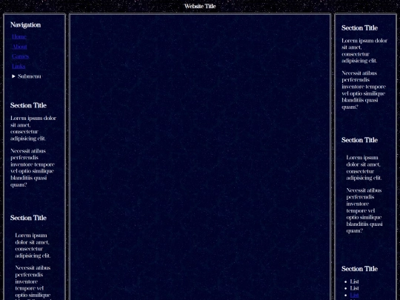Image resolution: width=400 pixels, height=300 pixels.
Task: Expand the Submenu disclosure triangle
Action: click(x=14, y=76)
